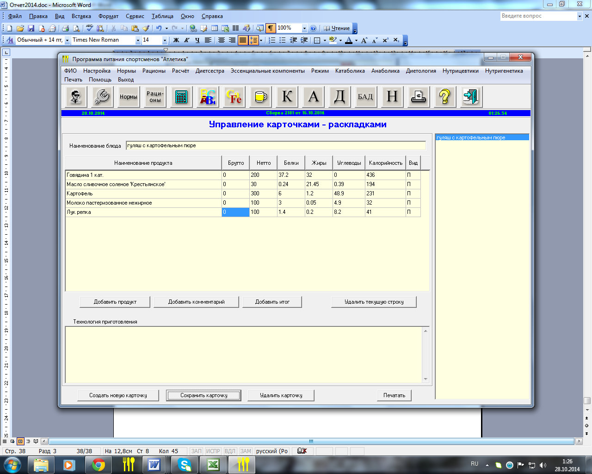Click the calculator icon in Atletika toolbar
592x474 pixels.
pyautogui.click(x=181, y=97)
